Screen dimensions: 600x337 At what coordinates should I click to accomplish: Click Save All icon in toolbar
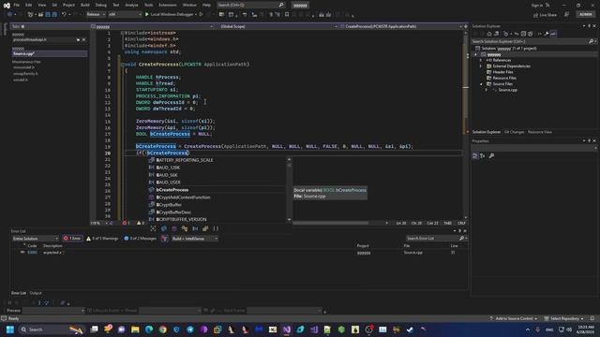coord(54,15)
